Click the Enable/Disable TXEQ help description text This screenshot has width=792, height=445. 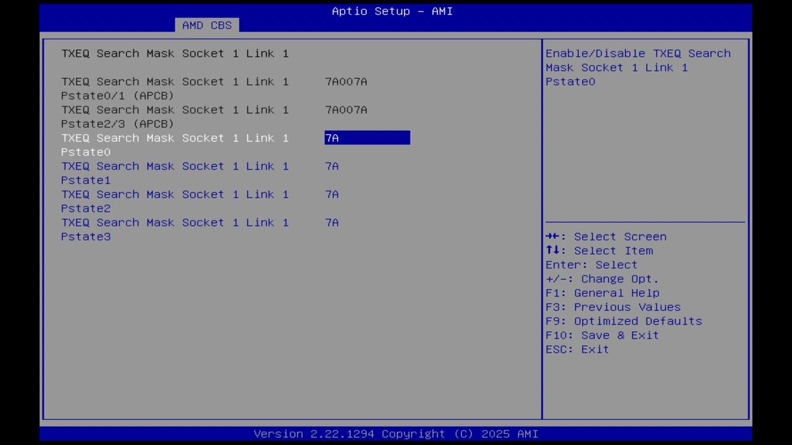click(x=638, y=67)
